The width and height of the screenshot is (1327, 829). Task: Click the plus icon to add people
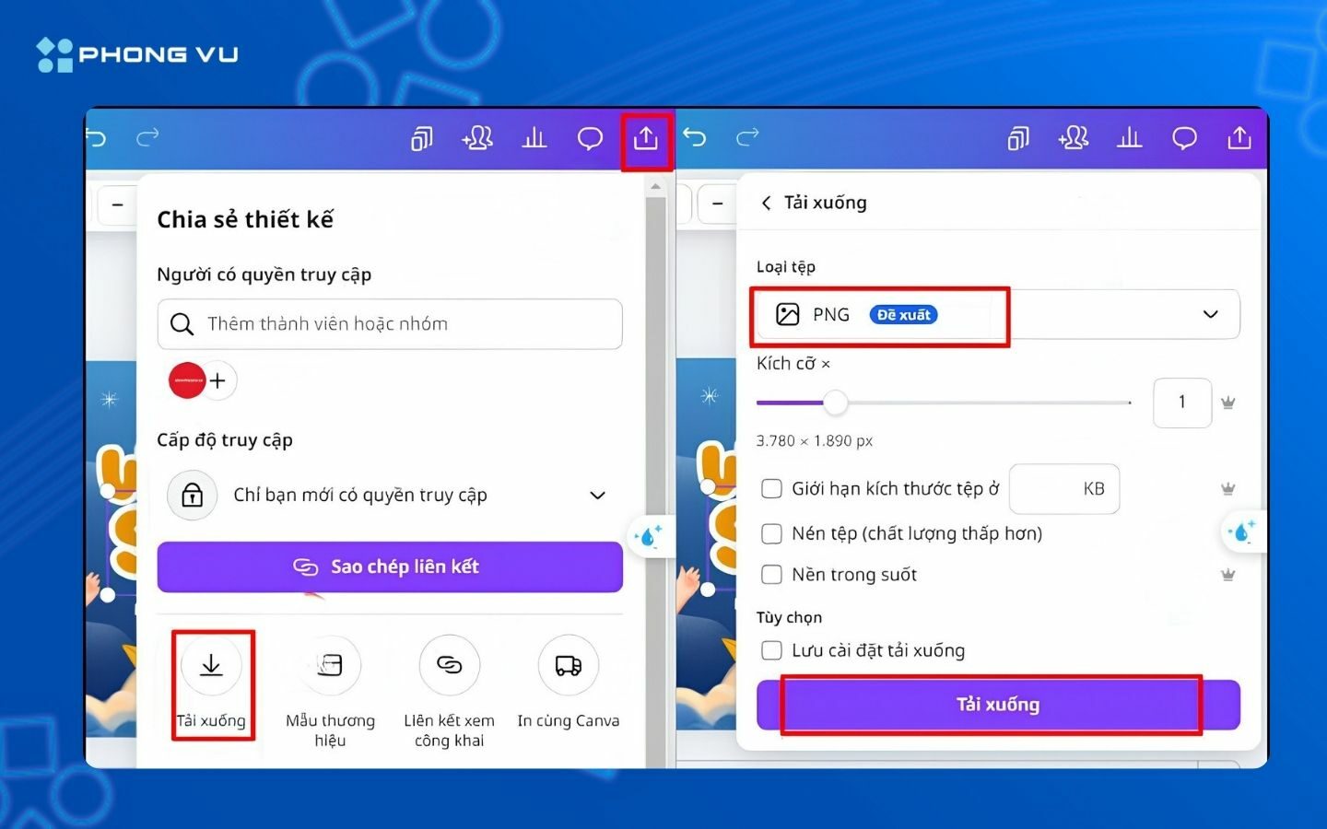(219, 380)
